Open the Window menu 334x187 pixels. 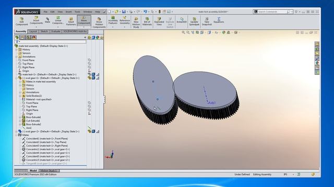coord(88,11)
